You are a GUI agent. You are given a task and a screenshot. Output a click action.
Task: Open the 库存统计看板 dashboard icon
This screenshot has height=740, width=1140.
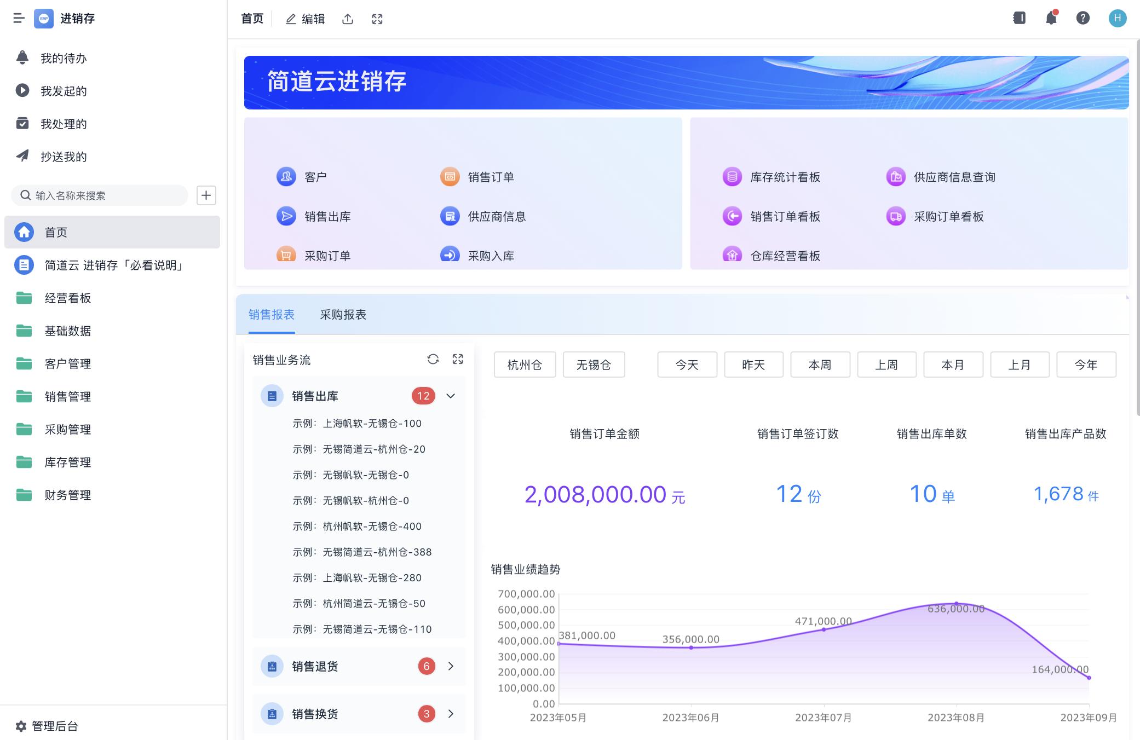[x=731, y=176]
